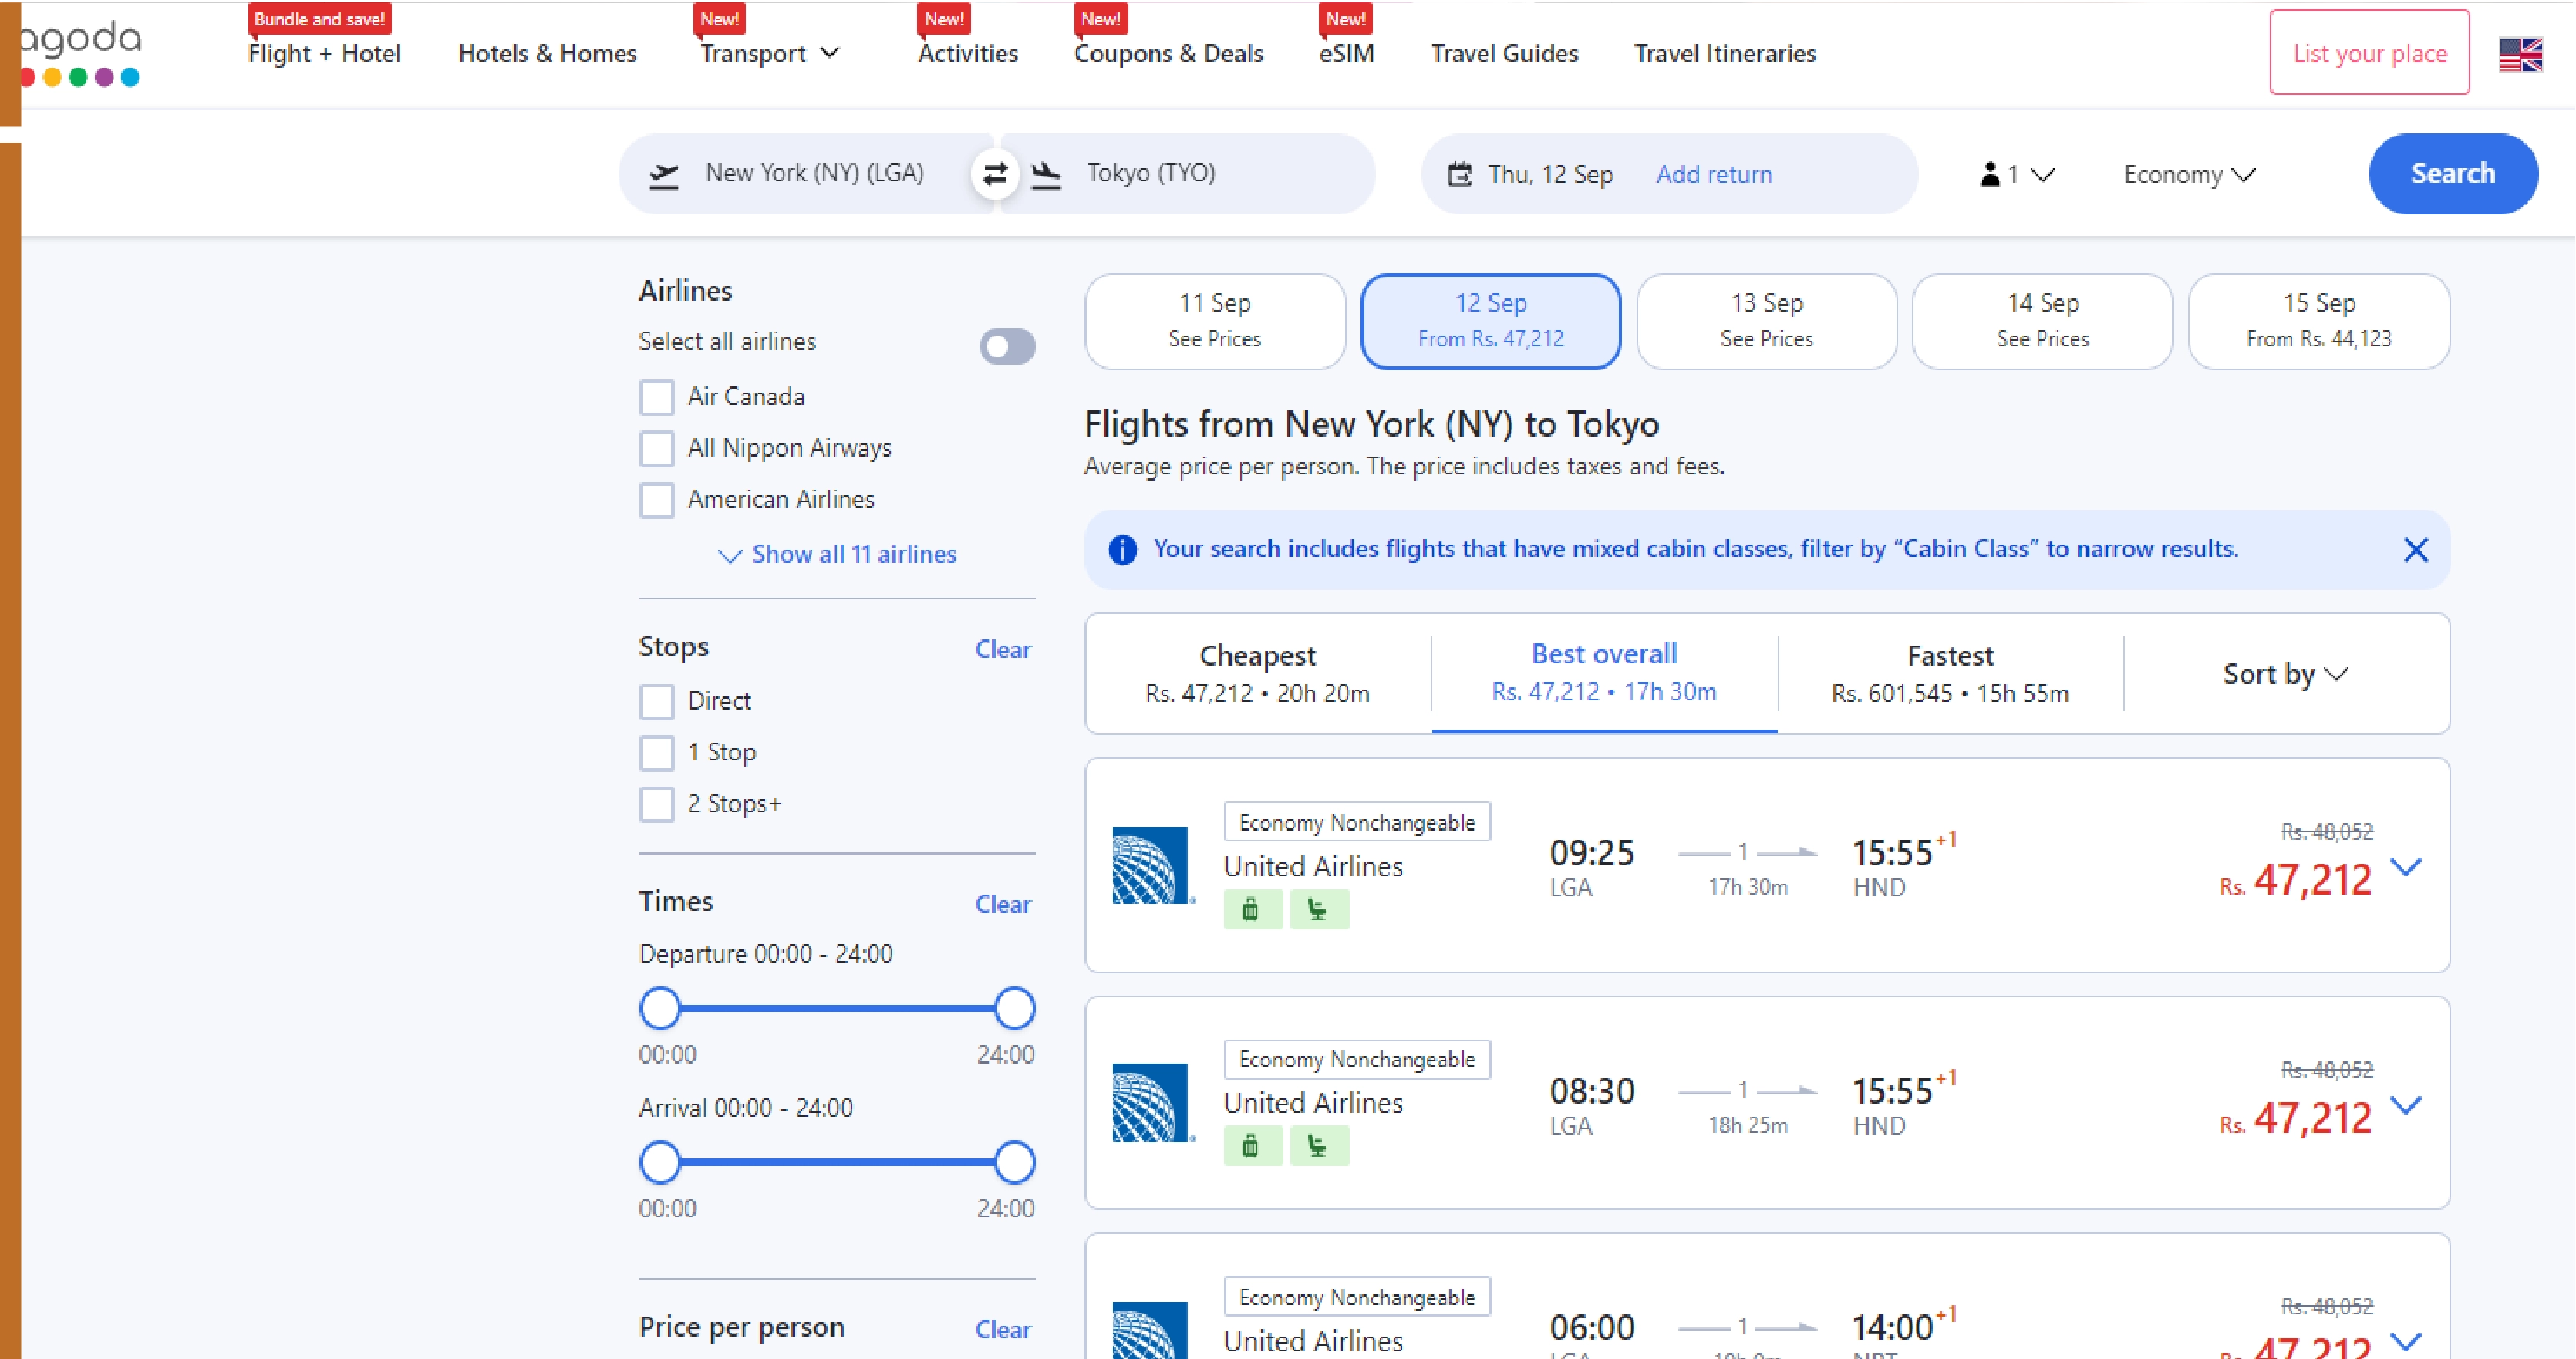
Task: Click the swap origin and destination arrows icon
Action: pyautogui.click(x=995, y=173)
